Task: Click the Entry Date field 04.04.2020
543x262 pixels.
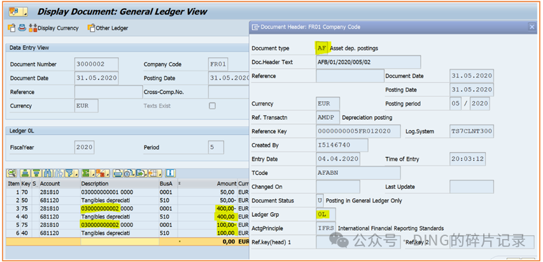Action: point(337,159)
